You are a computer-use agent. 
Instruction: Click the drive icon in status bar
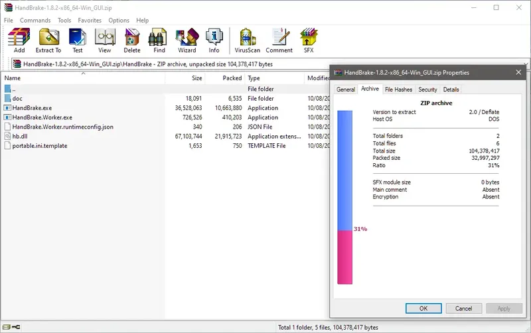[x=6, y=327]
